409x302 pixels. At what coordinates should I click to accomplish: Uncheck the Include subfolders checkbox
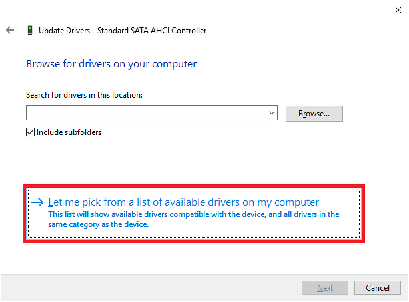(30, 132)
